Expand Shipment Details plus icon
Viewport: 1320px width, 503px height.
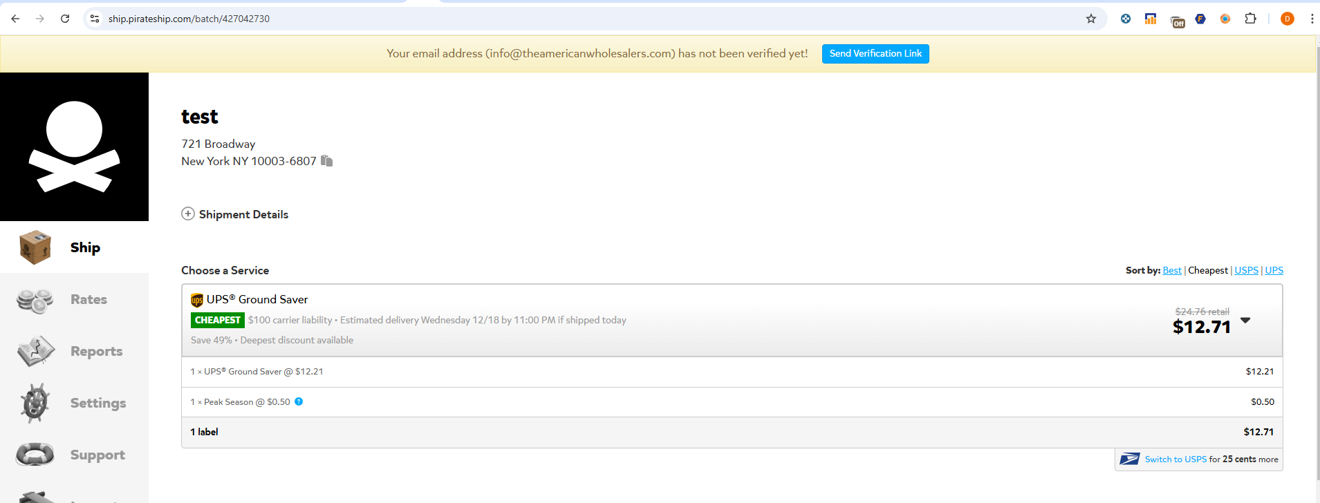188,213
